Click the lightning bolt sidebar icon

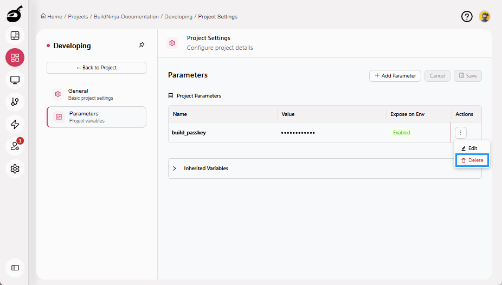[x=15, y=124]
